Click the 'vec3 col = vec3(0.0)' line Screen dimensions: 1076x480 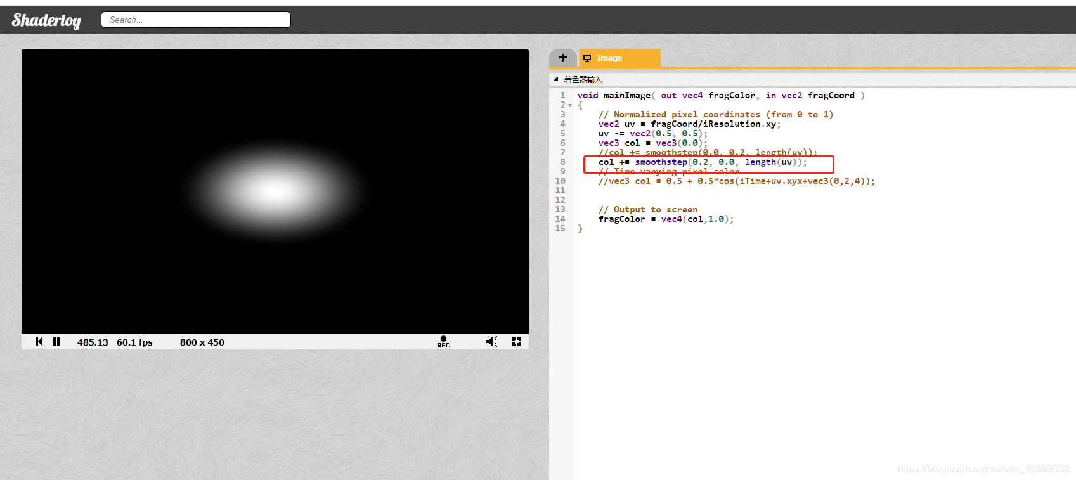[x=653, y=143]
